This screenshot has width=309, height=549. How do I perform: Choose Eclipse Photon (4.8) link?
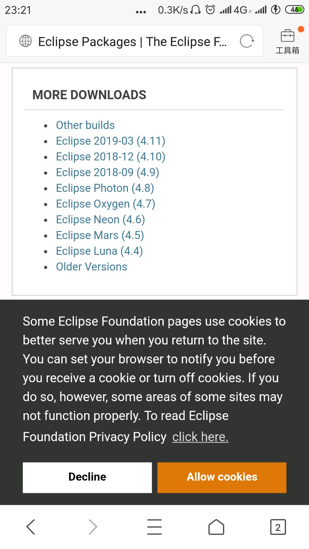point(105,188)
